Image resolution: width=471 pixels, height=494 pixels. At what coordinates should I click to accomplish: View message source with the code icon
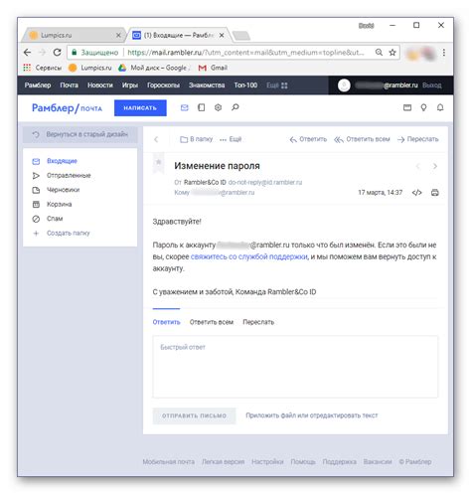tap(417, 193)
